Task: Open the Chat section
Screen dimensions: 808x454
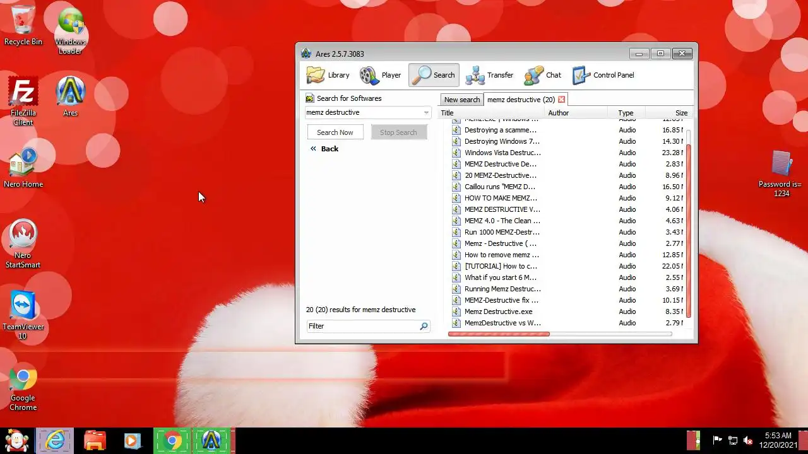Action: 542,75
